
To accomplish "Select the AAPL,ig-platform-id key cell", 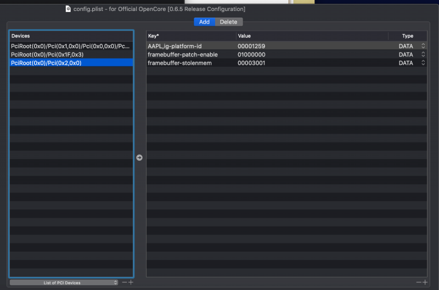I will coord(175,46).
